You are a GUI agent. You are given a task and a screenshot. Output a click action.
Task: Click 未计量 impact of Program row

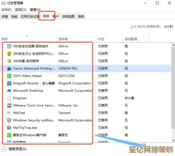click(x=129, y=98)
